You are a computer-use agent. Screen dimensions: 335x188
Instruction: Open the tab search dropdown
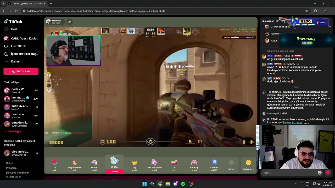tap(3, 4)
